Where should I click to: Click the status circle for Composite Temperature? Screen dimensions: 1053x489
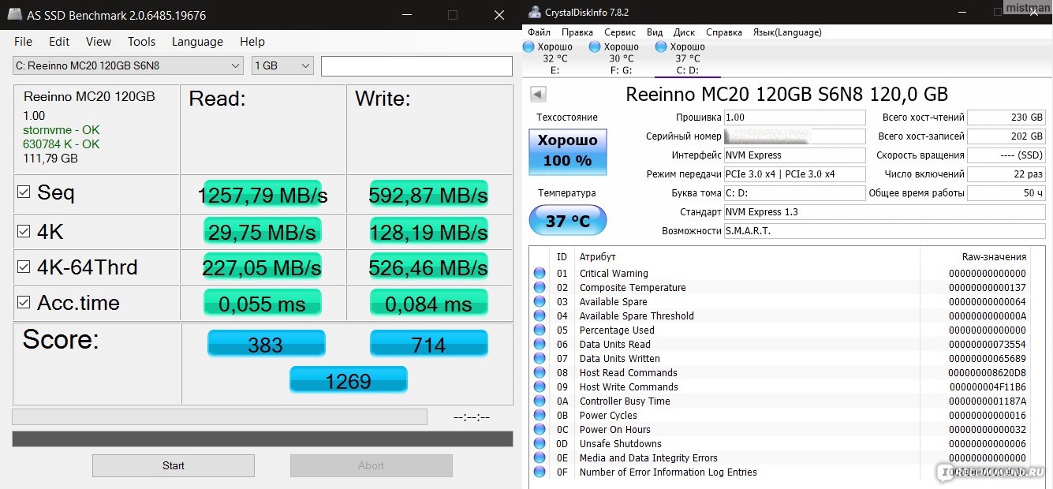click(x=540, y=287)
